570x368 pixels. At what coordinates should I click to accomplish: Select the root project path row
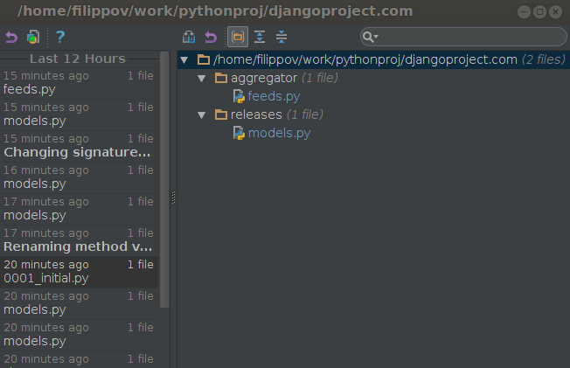(x=373, y=59)
